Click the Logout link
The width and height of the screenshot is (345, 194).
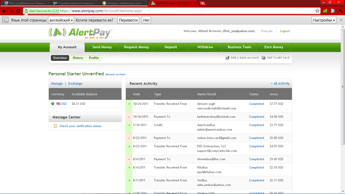tap(285, 31)
